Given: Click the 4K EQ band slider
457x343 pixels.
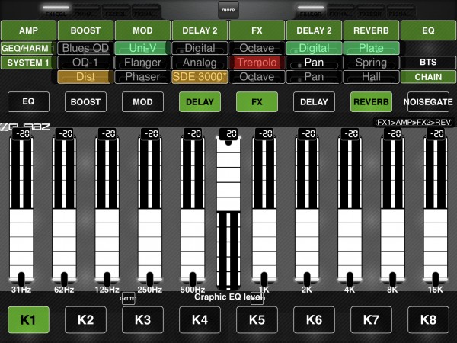Looking at the screenshot, I should click(x=350, y=208).
